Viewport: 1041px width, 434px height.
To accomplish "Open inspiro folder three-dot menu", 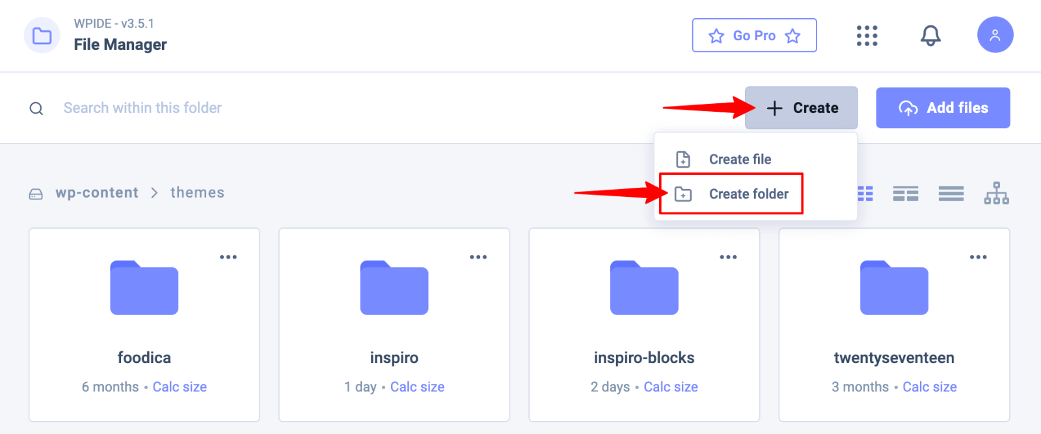I will coord(478,257).
